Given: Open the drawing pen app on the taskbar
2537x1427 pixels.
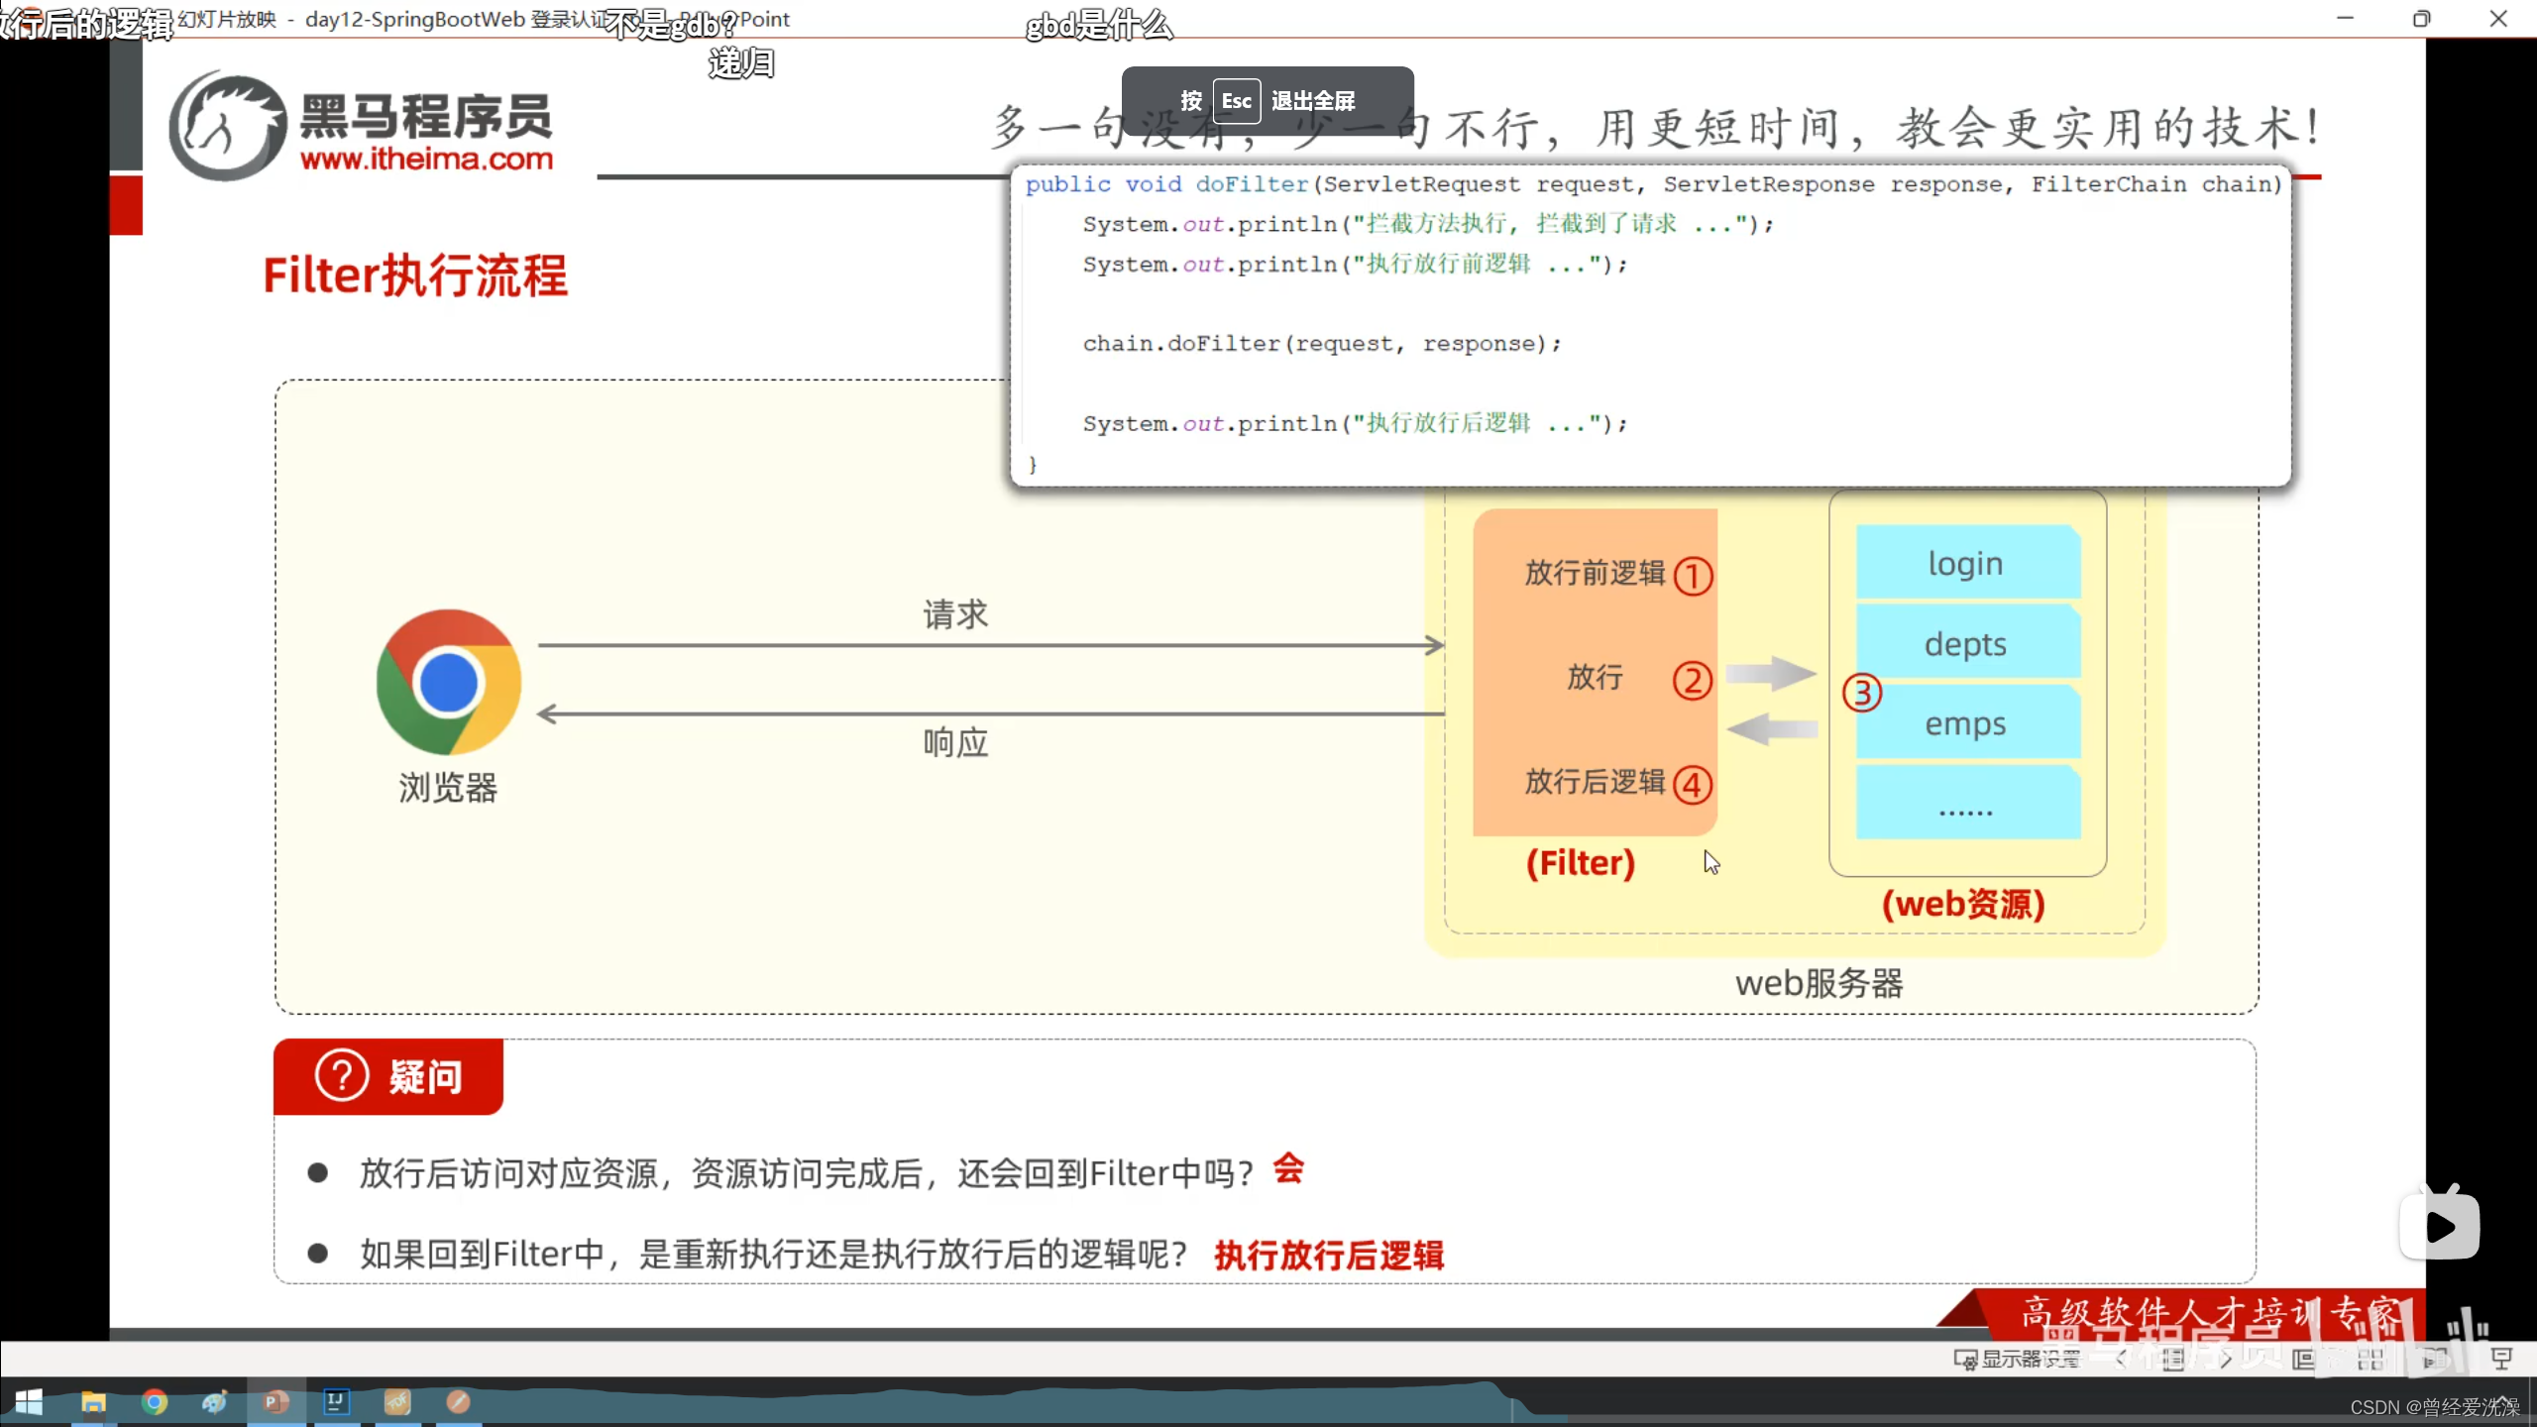Looking at the screenshot, I should click(456, 1402).
